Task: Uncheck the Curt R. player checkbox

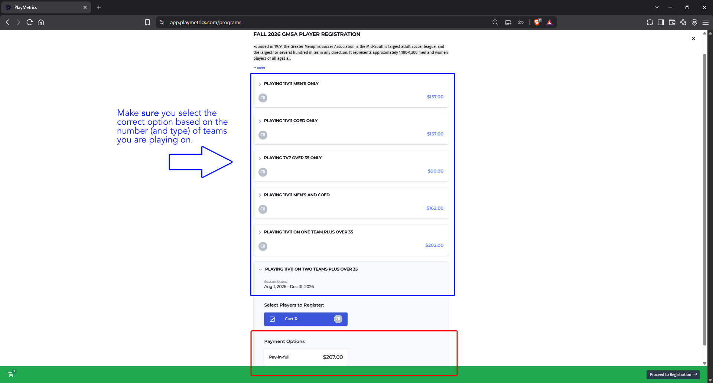Action: [273, 319]
